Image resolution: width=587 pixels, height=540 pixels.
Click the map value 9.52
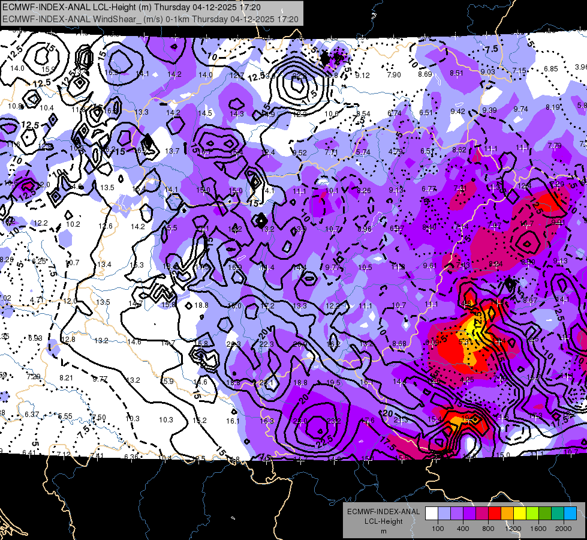coord(299,153)
